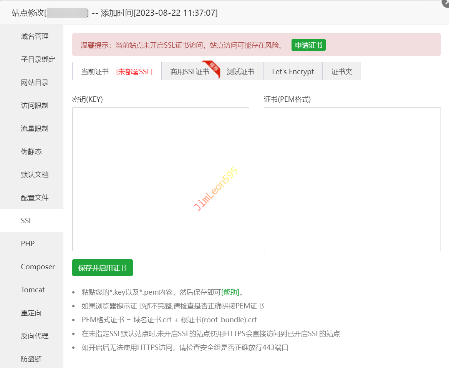This screenshot has width=449, height=368.
Task: Switch to the 测试证书 tab
Action: click(240, 72)
